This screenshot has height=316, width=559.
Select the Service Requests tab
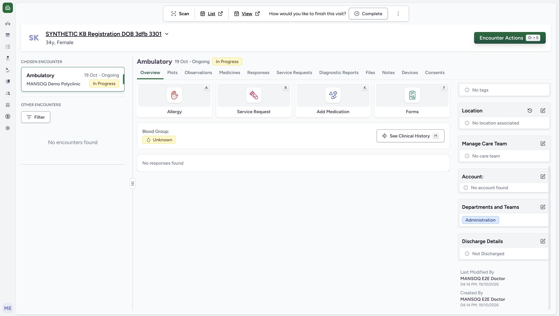click(294, 72)
